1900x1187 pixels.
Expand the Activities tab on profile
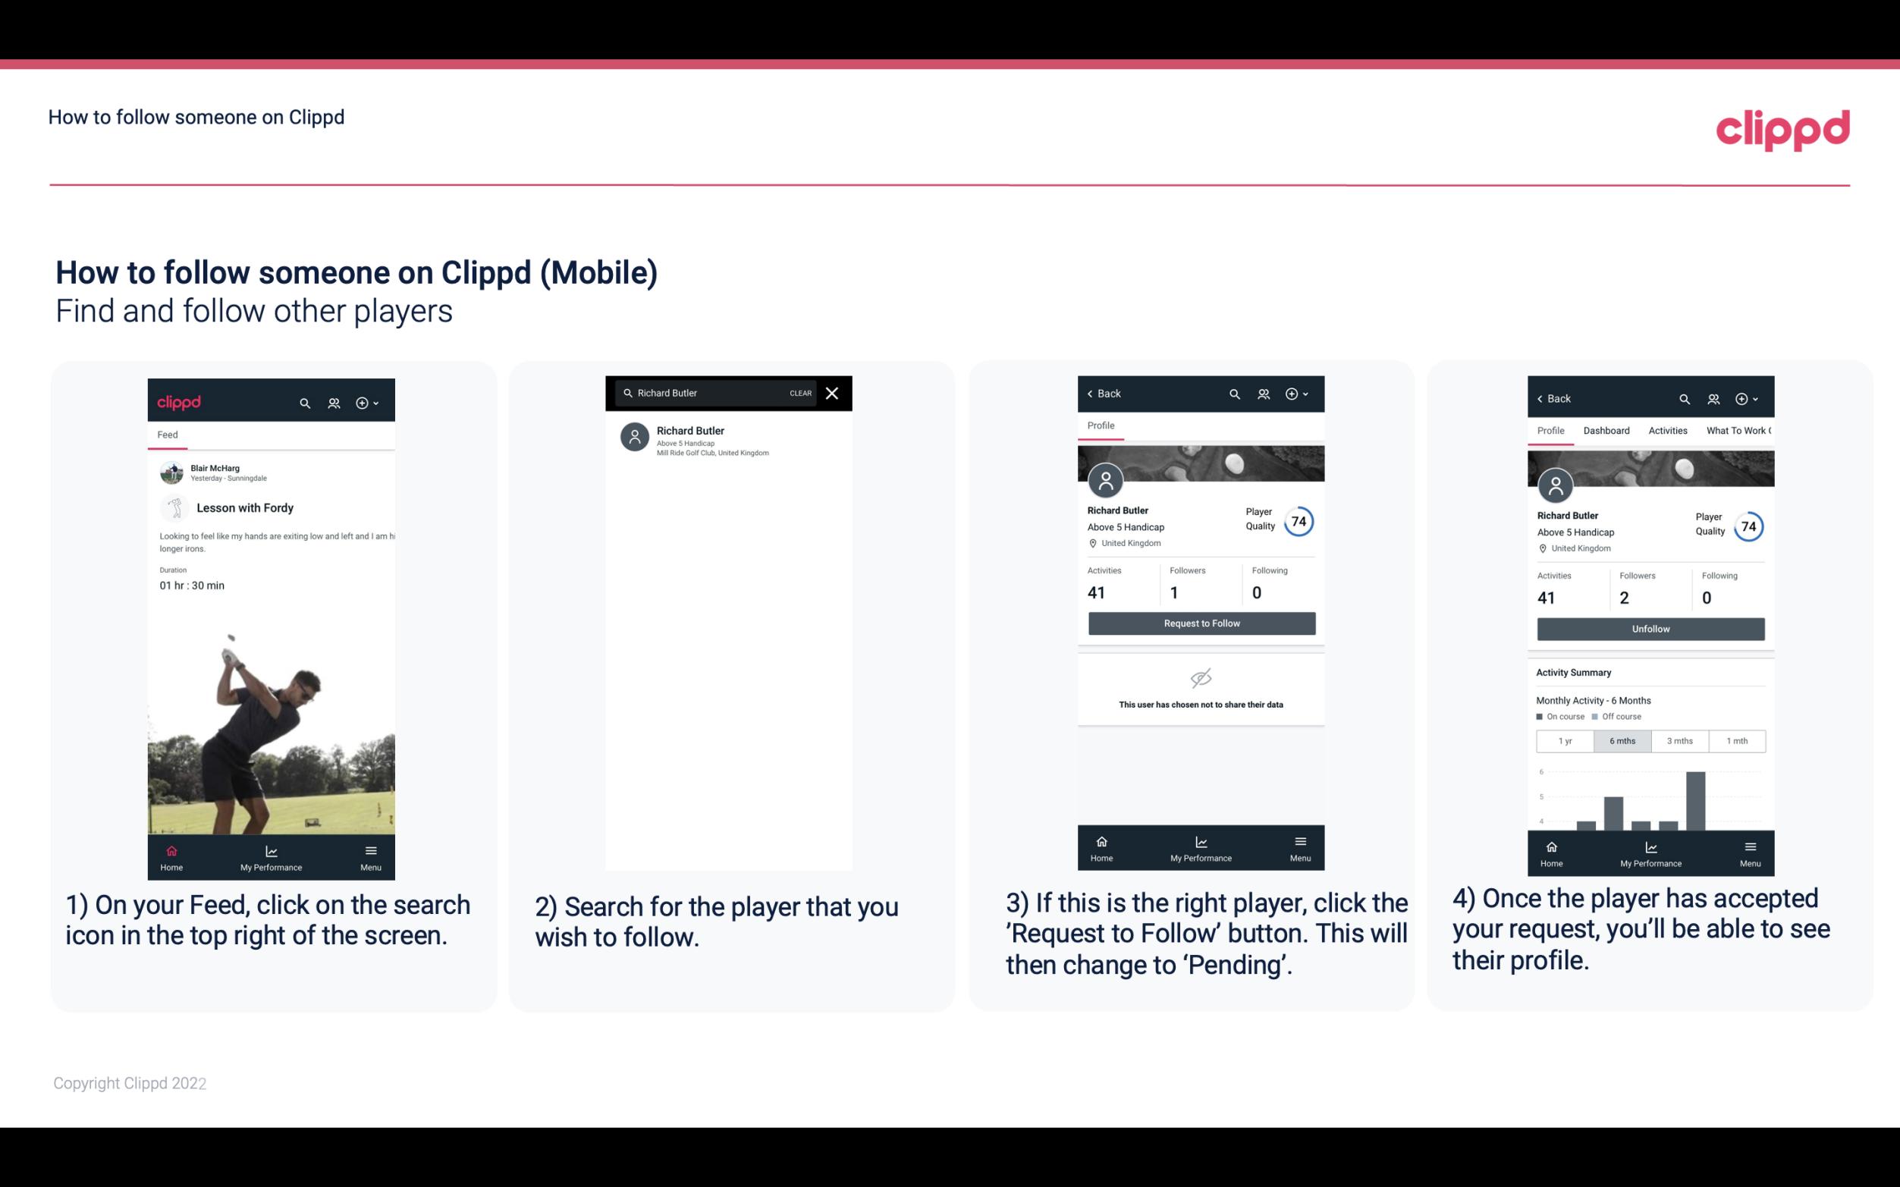(1666, 429)
